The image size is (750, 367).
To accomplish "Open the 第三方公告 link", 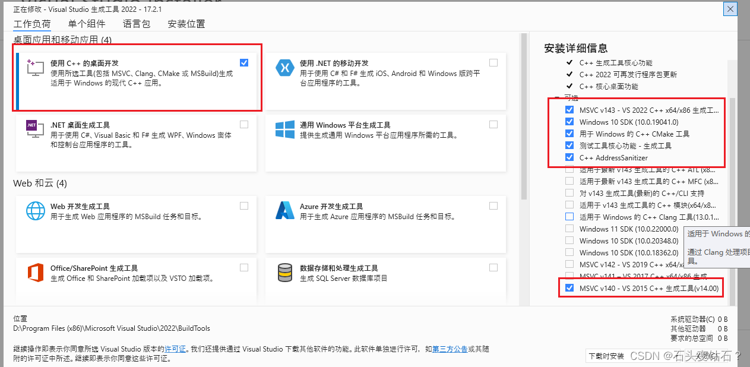I will pos(450,349).
